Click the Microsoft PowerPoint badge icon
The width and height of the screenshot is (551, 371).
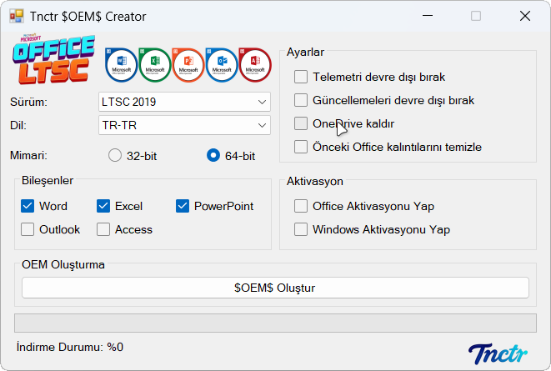pyautogui.click(x=188, y=65)
